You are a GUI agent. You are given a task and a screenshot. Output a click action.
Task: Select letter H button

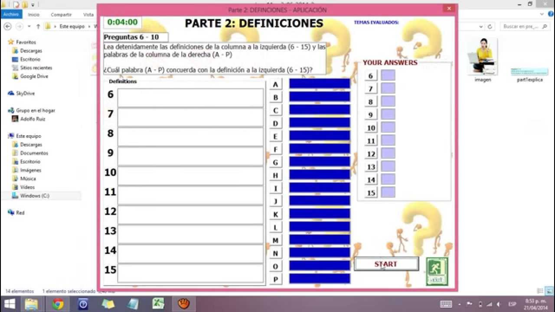275,175
